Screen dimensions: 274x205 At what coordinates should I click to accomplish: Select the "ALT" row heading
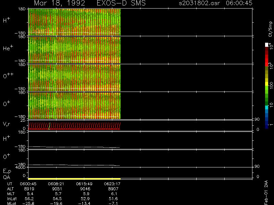coord(10,189)
